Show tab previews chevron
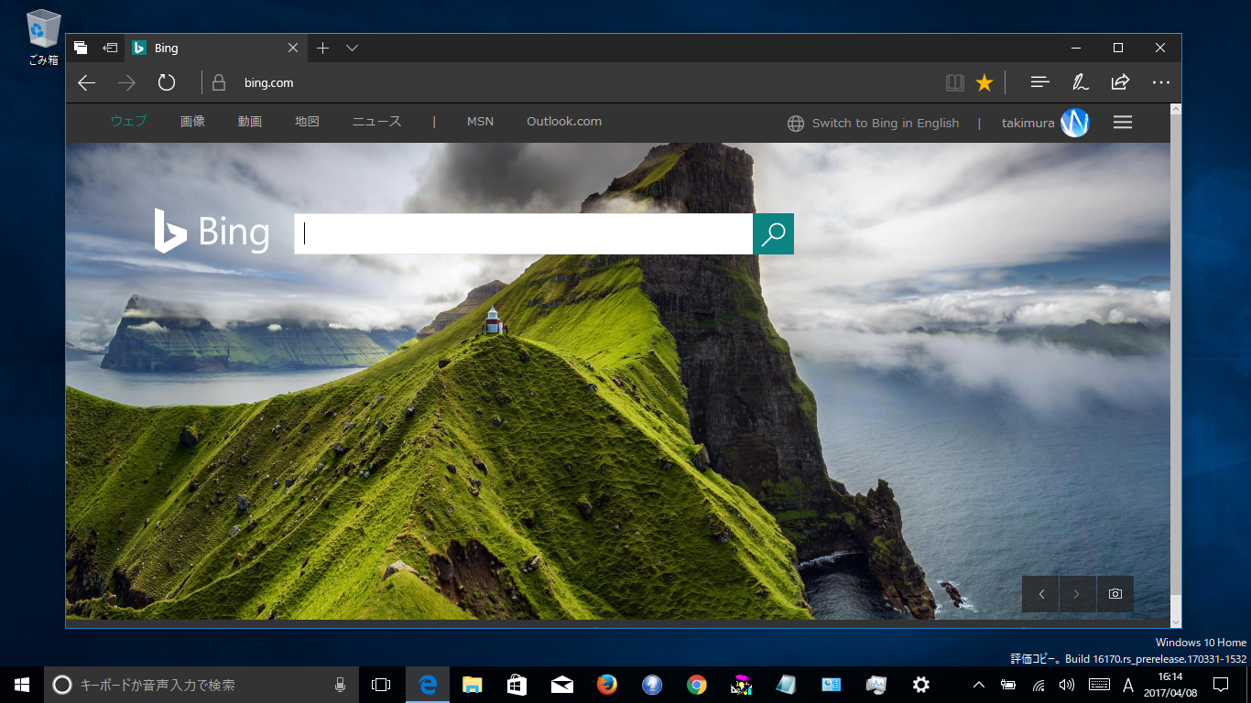This screenshot has height=703, width=1251. click(352, 48)
